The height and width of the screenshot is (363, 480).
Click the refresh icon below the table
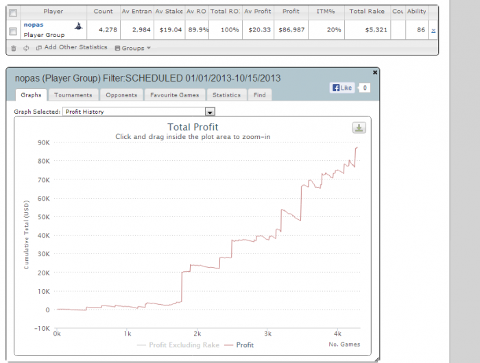26,48
